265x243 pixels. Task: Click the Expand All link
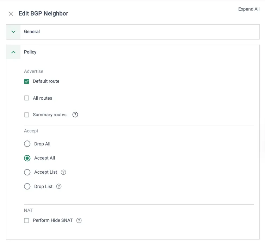(249, 9)
